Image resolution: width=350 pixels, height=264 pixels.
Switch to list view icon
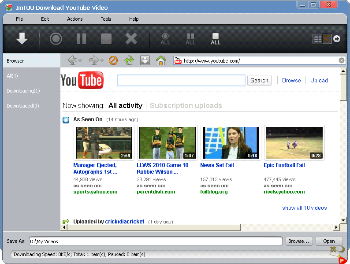(x=317, y=39)
